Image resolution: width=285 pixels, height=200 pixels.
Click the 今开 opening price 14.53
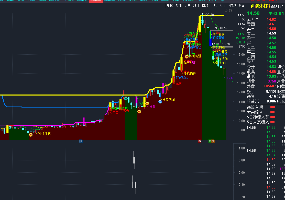coord(271,67)
